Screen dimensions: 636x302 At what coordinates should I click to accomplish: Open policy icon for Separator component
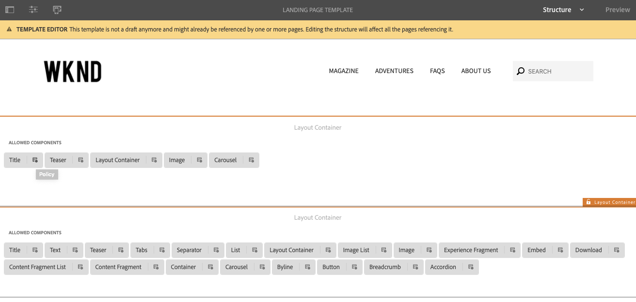[216, 250]
